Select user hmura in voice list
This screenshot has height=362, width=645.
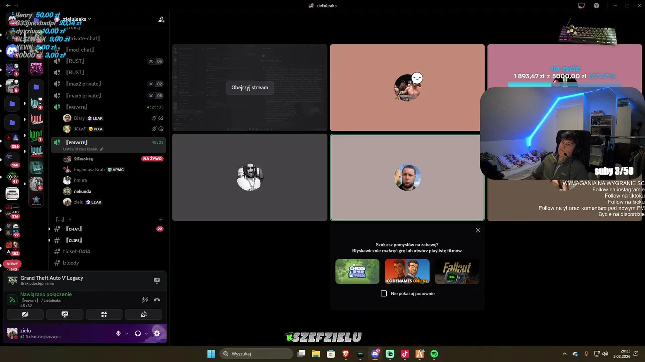pyautogui.click(x=113, y=180)
